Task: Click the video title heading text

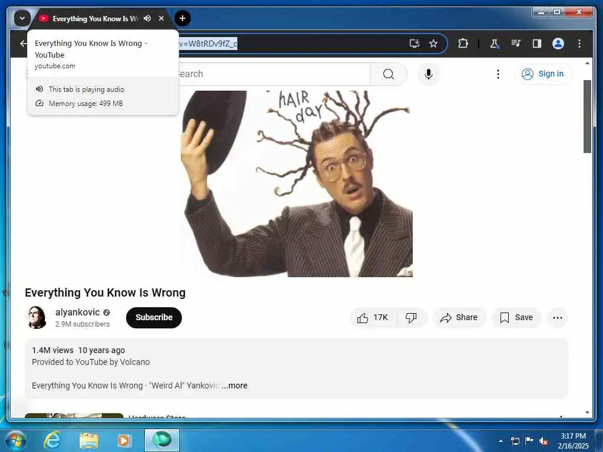Action: coord(105,293)
